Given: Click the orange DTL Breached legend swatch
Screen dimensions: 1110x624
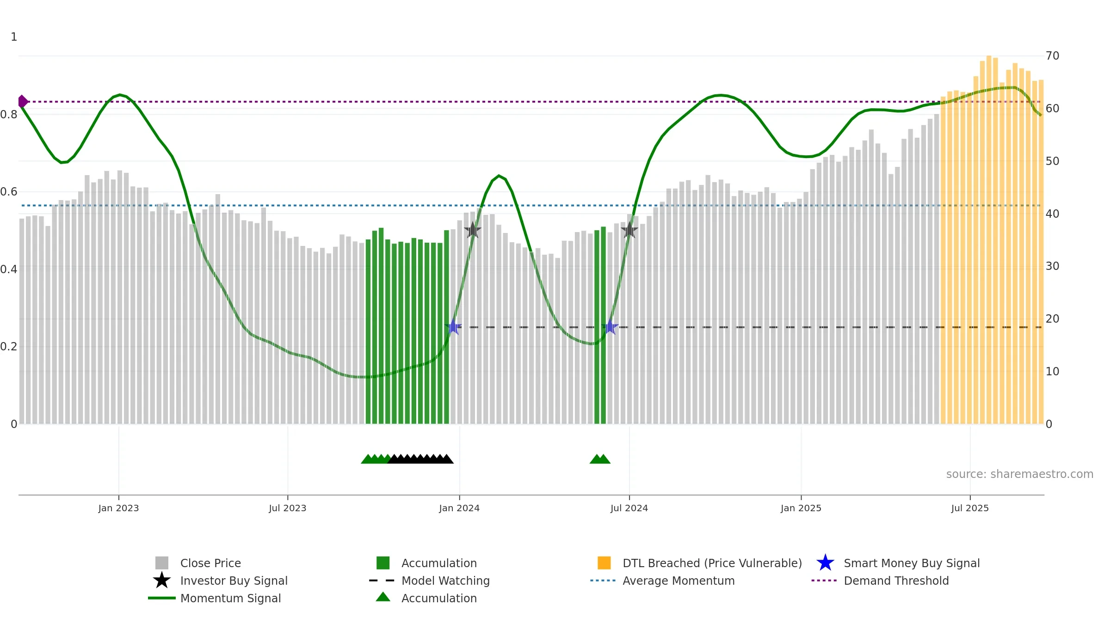Looking at the screenshot, I should (604, 563).
